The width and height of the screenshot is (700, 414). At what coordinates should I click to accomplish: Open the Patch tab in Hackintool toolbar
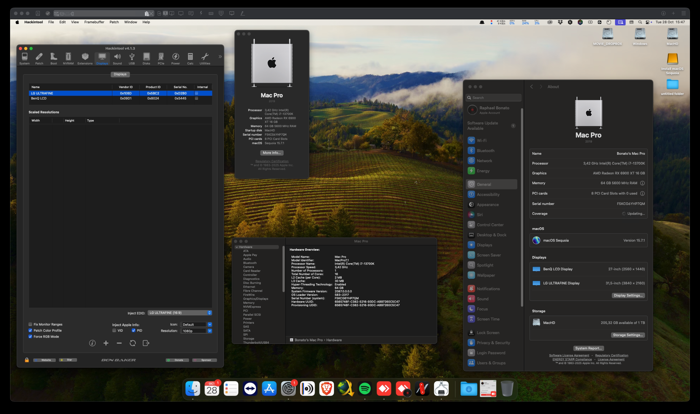click(39, 59)
